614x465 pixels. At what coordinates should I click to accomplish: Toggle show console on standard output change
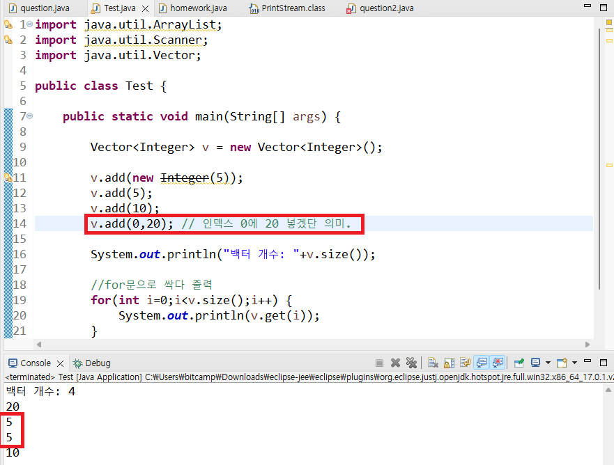coord(482,363)
